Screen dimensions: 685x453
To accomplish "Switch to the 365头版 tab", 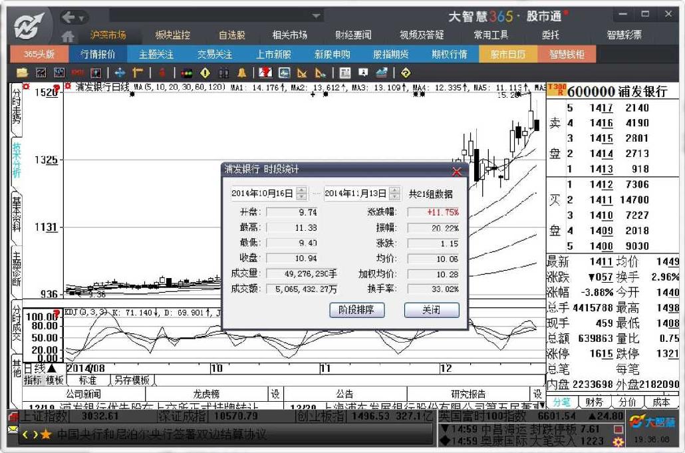I will (39, 54).
